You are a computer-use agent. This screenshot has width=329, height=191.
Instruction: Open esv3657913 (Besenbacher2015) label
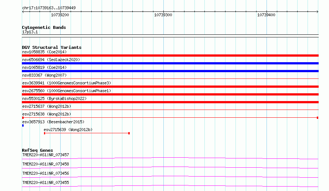[53, 122]
